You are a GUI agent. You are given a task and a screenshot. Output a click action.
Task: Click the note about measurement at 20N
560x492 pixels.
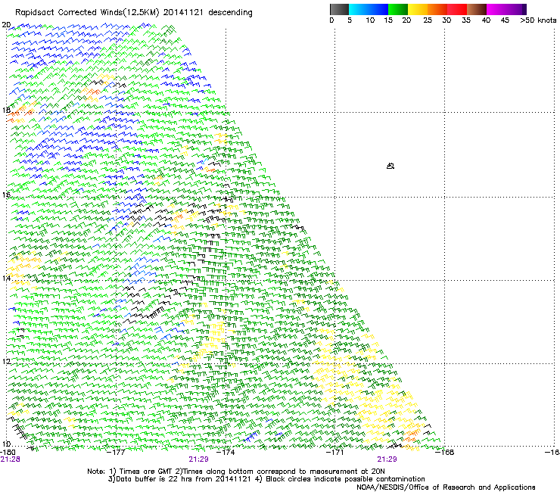point(280,472)
